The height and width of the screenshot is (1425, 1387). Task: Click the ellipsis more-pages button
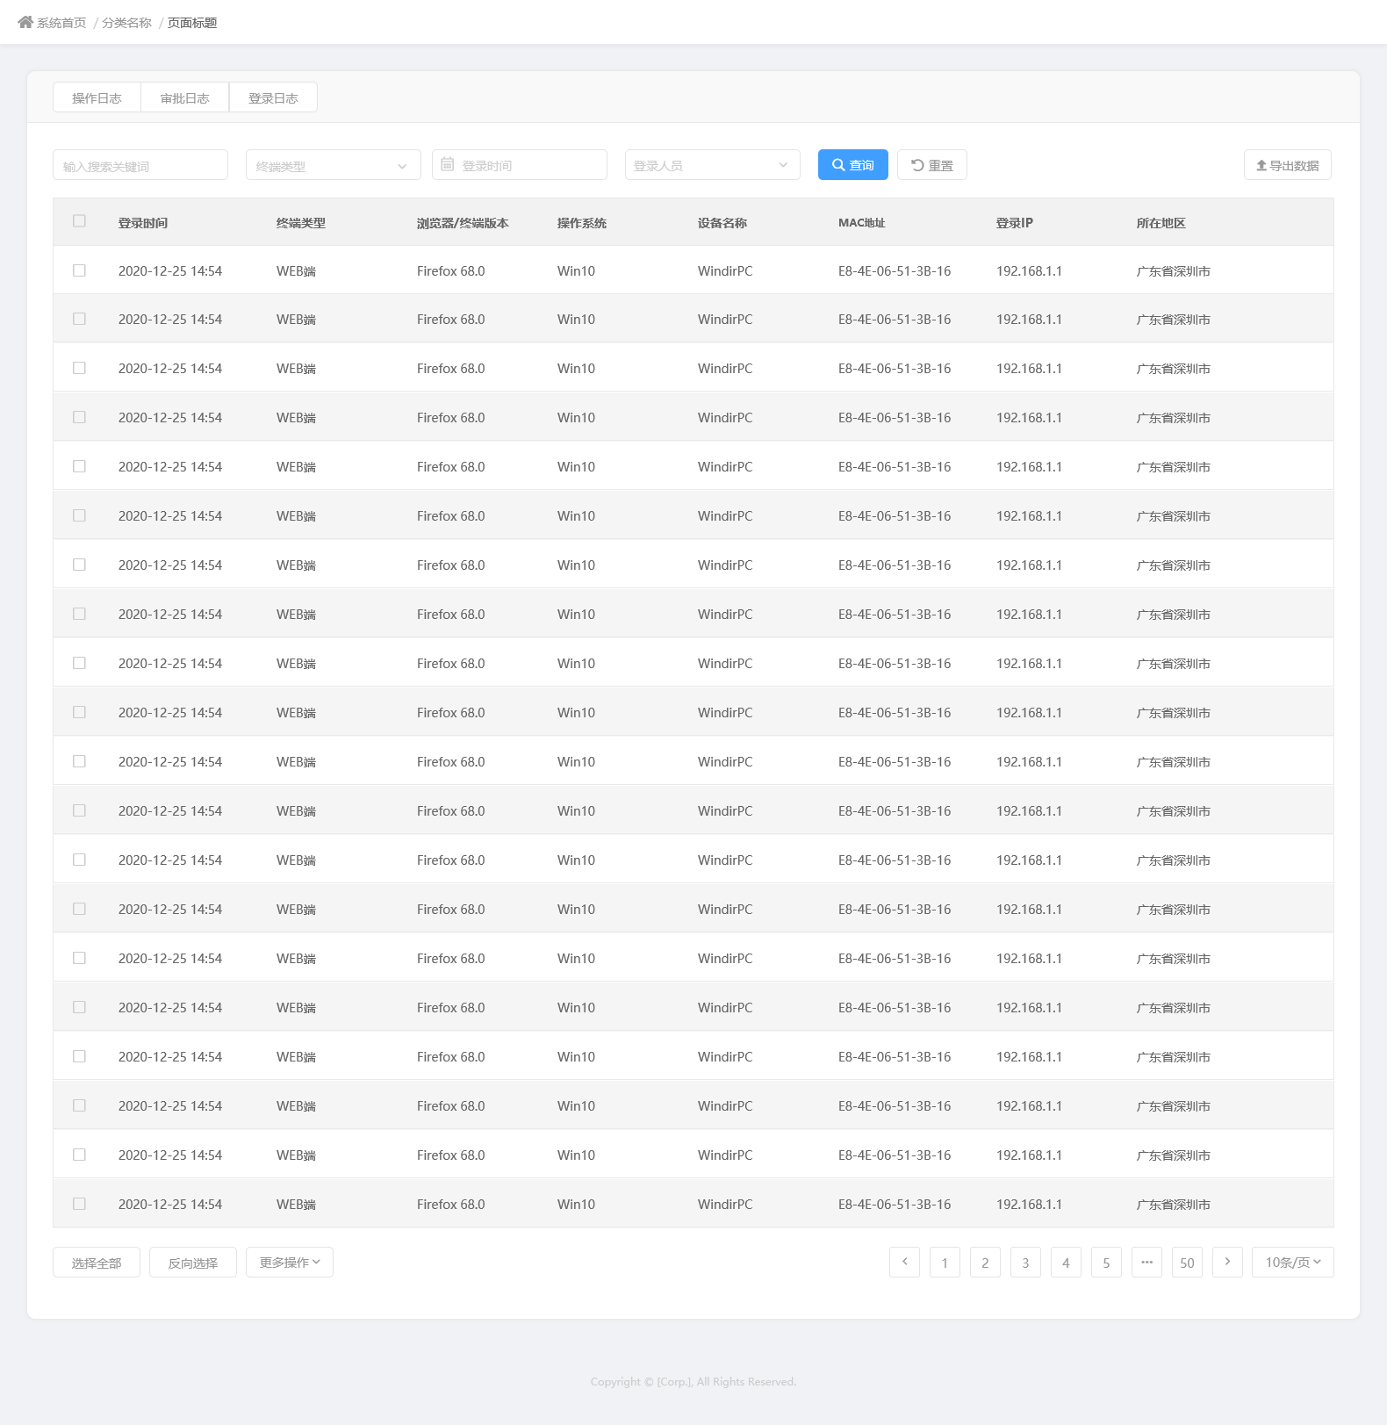pyautogui.click(x=1146, y=1262)
